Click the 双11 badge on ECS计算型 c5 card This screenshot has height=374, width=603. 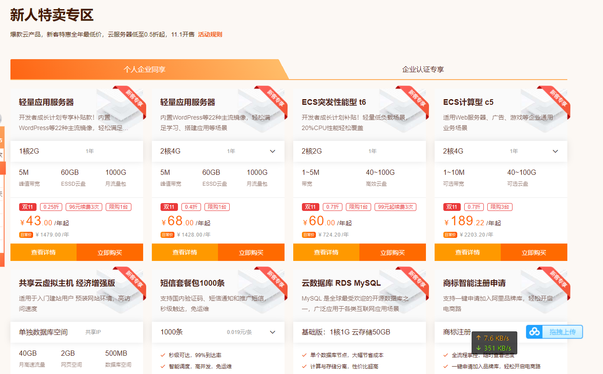[x=452, y=207]
